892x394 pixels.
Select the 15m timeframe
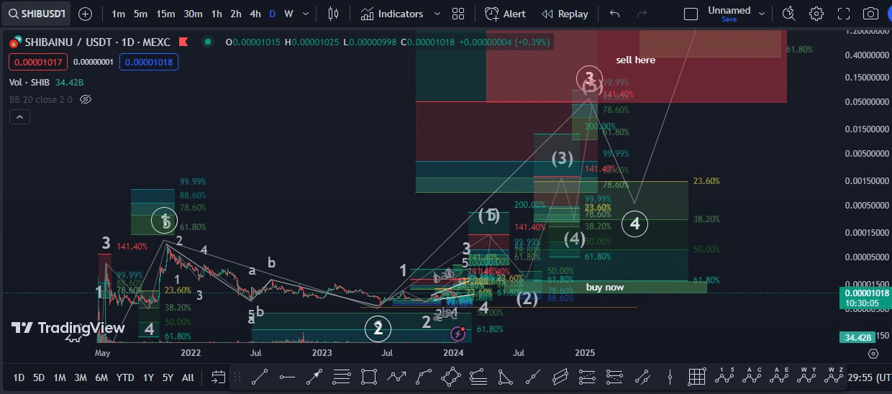pyautogui.click(x=165, y=14)
